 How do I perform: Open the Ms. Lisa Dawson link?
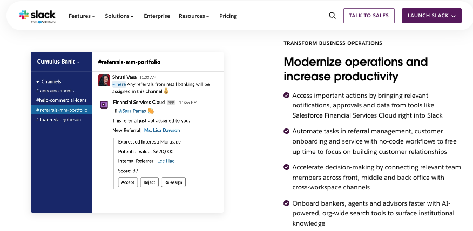coord(162,130)
